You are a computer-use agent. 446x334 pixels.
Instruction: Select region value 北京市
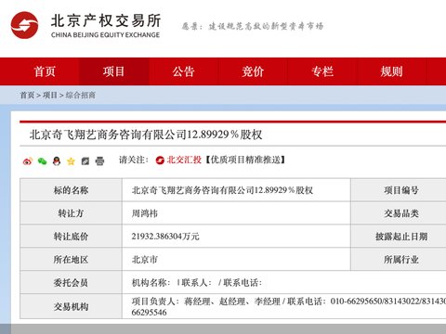coord(145,260)
